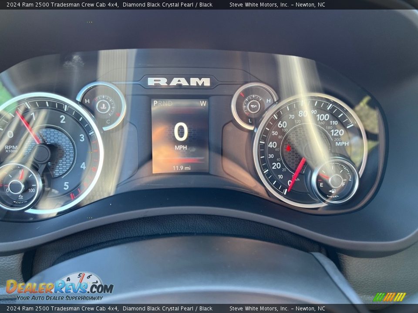The height and width of the screenshot is (313, 418).
Task: Click the RPM X1000 label on tachometer
Action: tap(11, 149)
